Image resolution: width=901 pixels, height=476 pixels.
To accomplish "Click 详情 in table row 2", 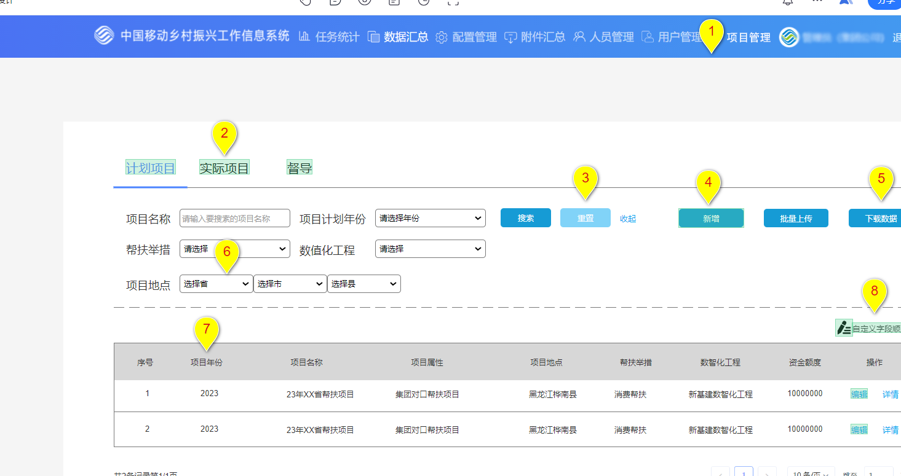I will [x=891, y=429].
